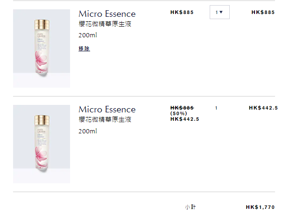283x214 pixels.
Task: Click the (50%) discount label
Action: point(178,113)
